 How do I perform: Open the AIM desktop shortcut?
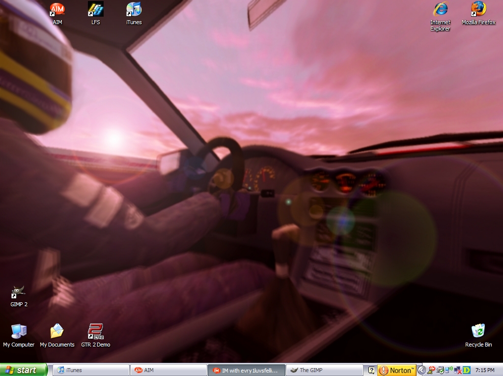tap(57, 13)
